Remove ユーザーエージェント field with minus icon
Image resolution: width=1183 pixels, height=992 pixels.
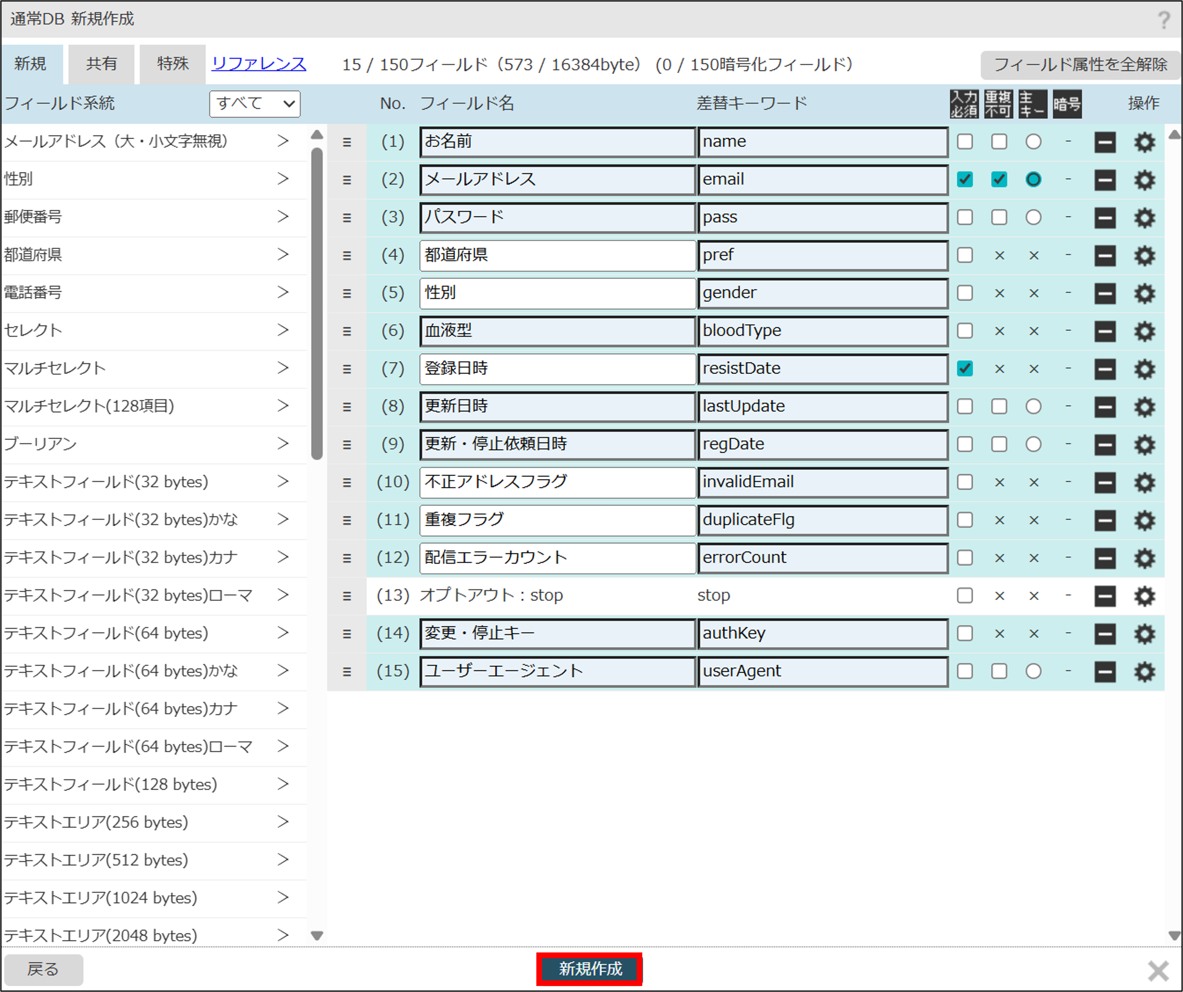(1105, 671)
